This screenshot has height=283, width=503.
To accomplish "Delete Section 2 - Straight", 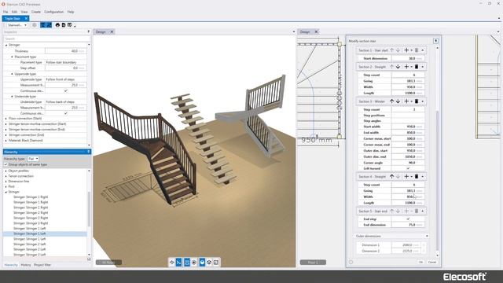I will click(x=417, y=67).
